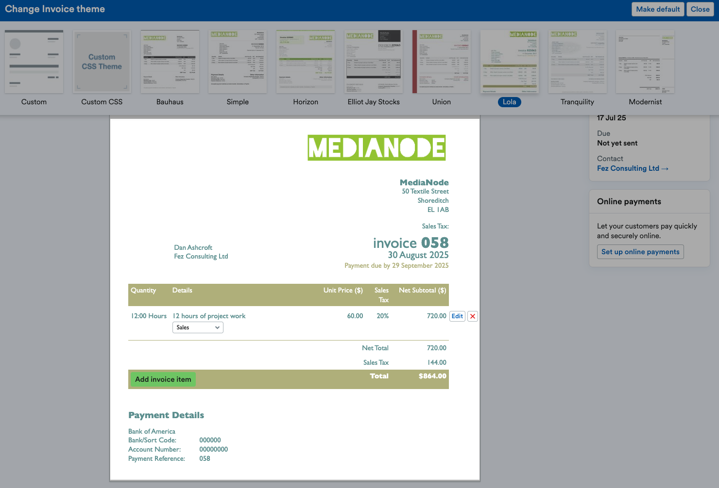
Task: Edit the 12 hours project work item
Action: pos(457,316)
